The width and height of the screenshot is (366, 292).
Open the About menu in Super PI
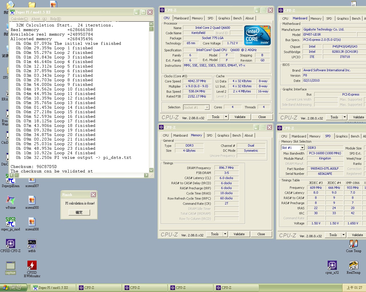point(39,19)
